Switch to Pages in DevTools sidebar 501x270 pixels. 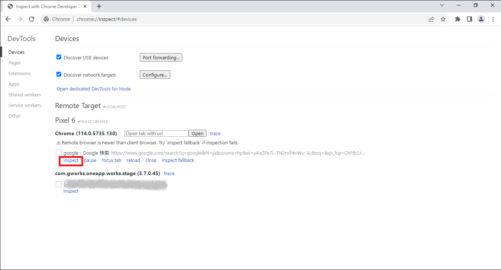(15, 63)
